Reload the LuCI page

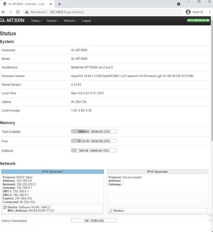point(18,12)
